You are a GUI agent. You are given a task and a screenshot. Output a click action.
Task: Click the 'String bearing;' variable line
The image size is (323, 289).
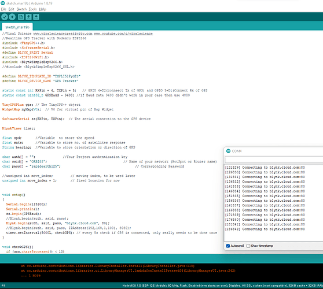tap(69, 147)
